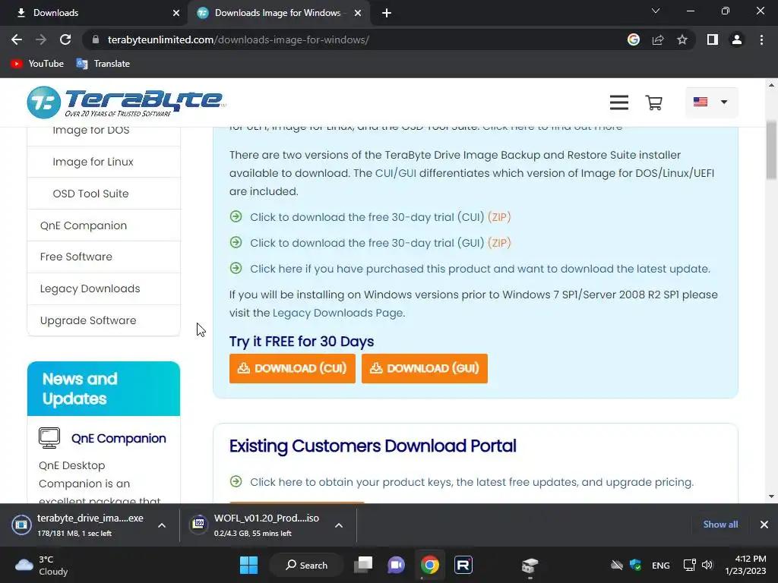Open Translate bookmark

point(103,64)
